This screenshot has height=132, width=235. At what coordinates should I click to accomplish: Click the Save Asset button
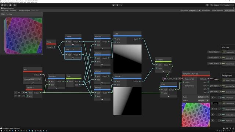coord(4,11)
